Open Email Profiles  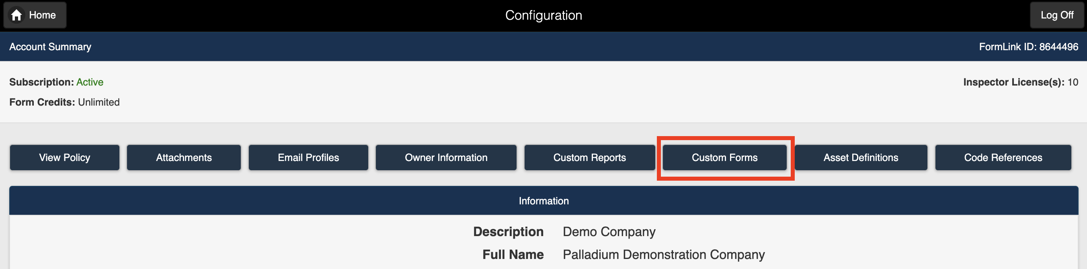click(x=308, y=158)
